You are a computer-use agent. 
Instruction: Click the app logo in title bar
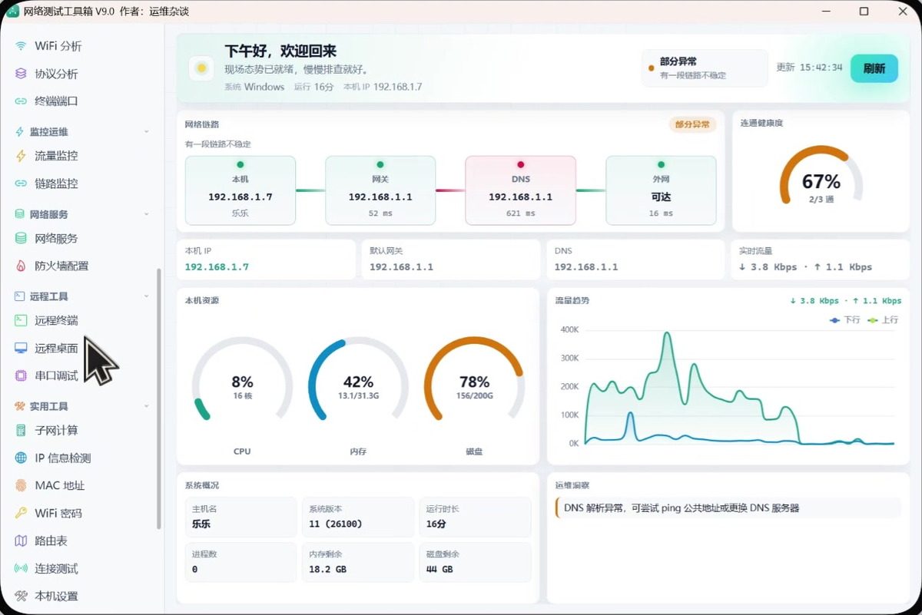pos(12,12)
